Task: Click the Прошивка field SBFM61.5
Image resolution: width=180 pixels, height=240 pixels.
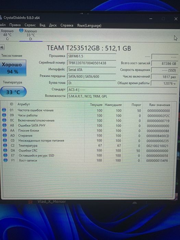Action: (92, 56)
